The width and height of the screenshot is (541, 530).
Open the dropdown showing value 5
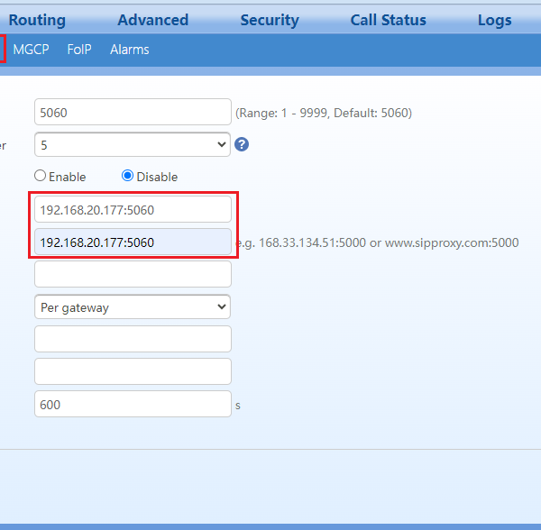(x=133, y=144)
